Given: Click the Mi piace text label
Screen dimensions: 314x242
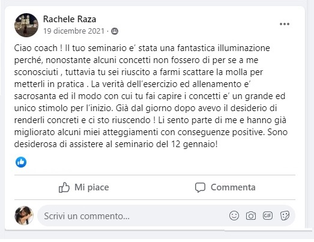Looking at the screenshot, I should coord(92,187).
